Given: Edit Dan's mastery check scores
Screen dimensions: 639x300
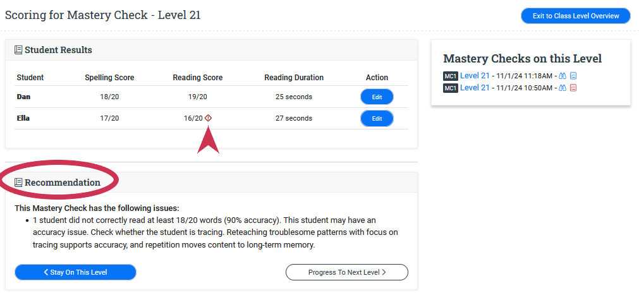Looking at the screenshot, I should click(377, 97).
